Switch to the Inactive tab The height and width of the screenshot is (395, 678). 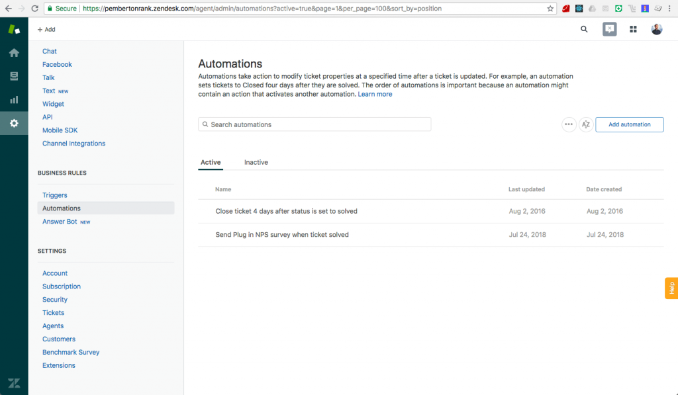pos(256,162)
